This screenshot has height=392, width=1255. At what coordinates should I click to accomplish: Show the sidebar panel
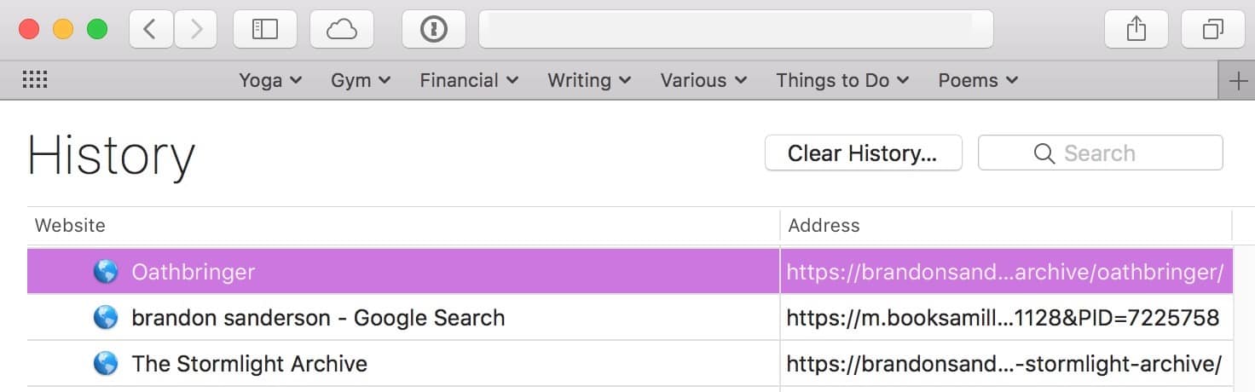coord(265,30)
